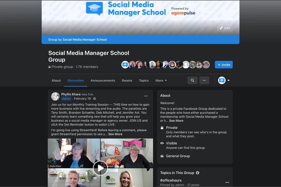Image resolution: width=281 pixels, height=187 pixels.
Task: Open the Social Media Manager School link in the blue banner
Action: point(85,40)
